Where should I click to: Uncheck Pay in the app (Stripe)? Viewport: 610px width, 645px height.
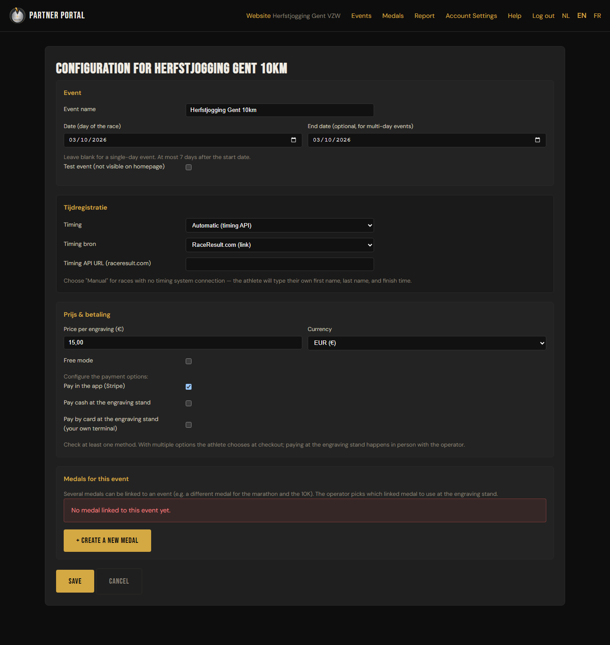point(188,387)
